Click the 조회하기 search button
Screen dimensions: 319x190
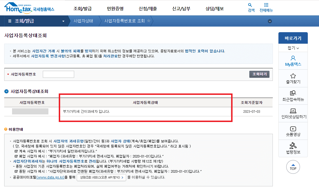(x=259, y=74)
